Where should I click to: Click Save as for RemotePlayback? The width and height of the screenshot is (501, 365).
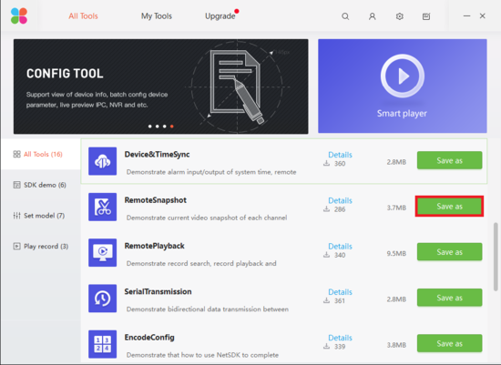449,252
